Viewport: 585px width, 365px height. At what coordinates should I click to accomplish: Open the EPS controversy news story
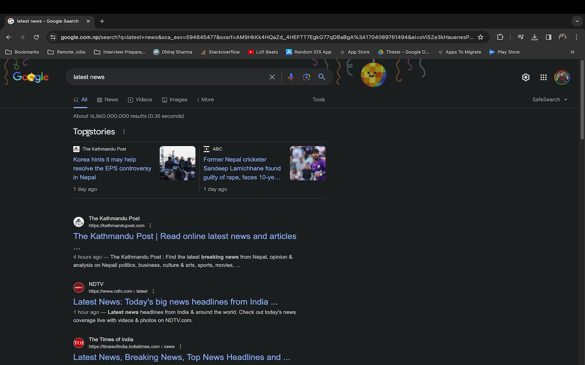click(x=112, y=168)
